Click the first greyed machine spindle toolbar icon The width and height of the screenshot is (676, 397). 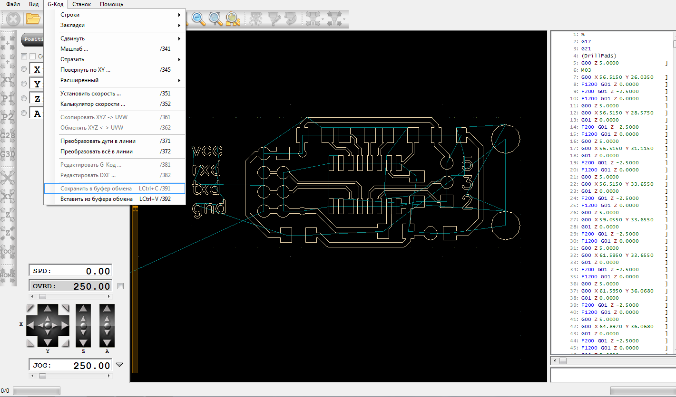pyautogui.click(x=257, y=19)
